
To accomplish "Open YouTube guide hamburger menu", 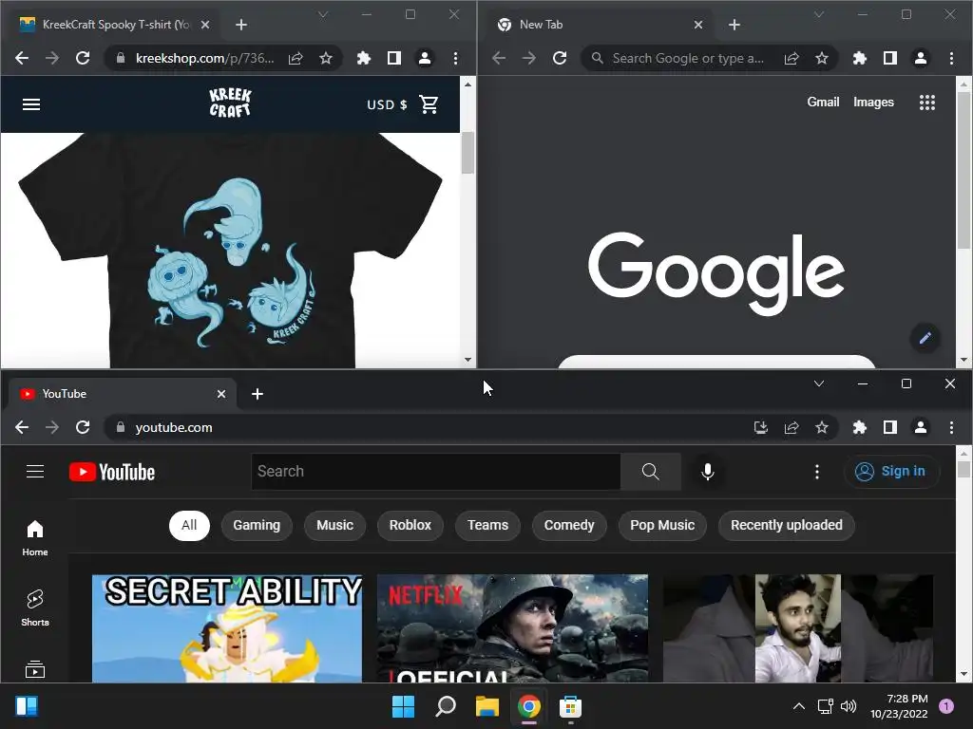I will click(x=35, y=472).
